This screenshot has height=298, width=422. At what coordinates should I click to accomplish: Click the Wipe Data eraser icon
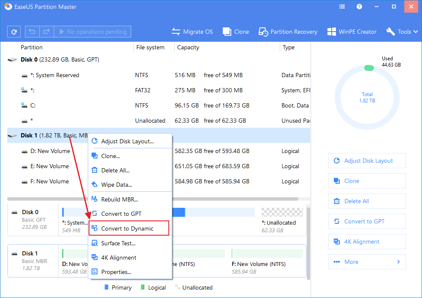pyautogui.click(x=95, y=184)
